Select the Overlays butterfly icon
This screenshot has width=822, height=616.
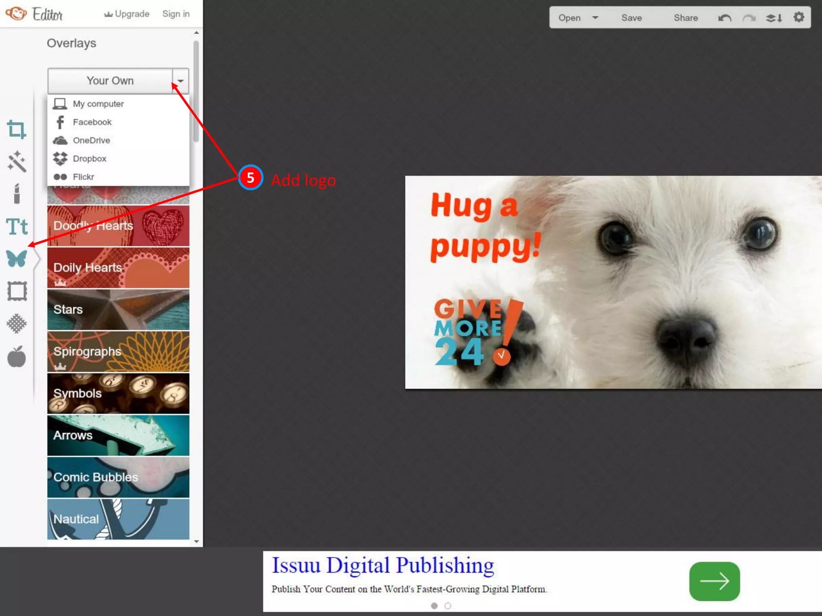[16, 259]
